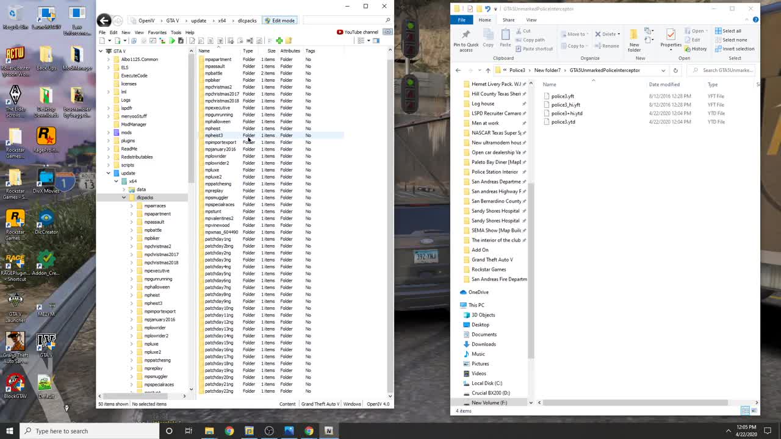Image resolution: width=781 pixels, height=439 pixels.
Task: Collapse the GTA V root tree node
Action: tap(101, 51)
